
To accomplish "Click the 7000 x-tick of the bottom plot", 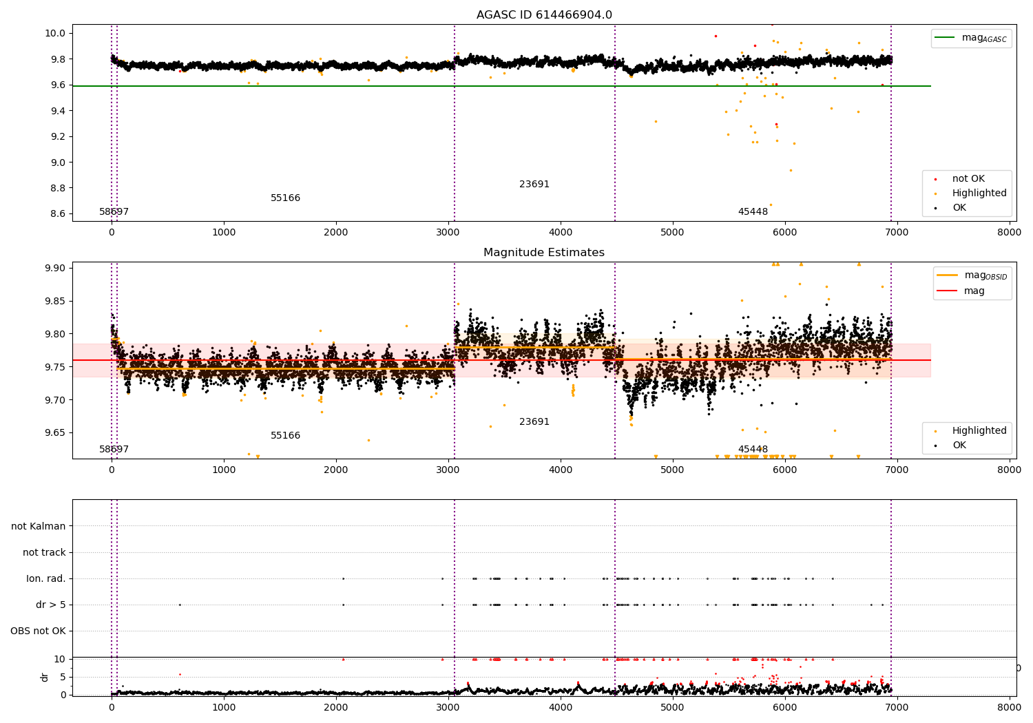I will [x=897, y=707].
